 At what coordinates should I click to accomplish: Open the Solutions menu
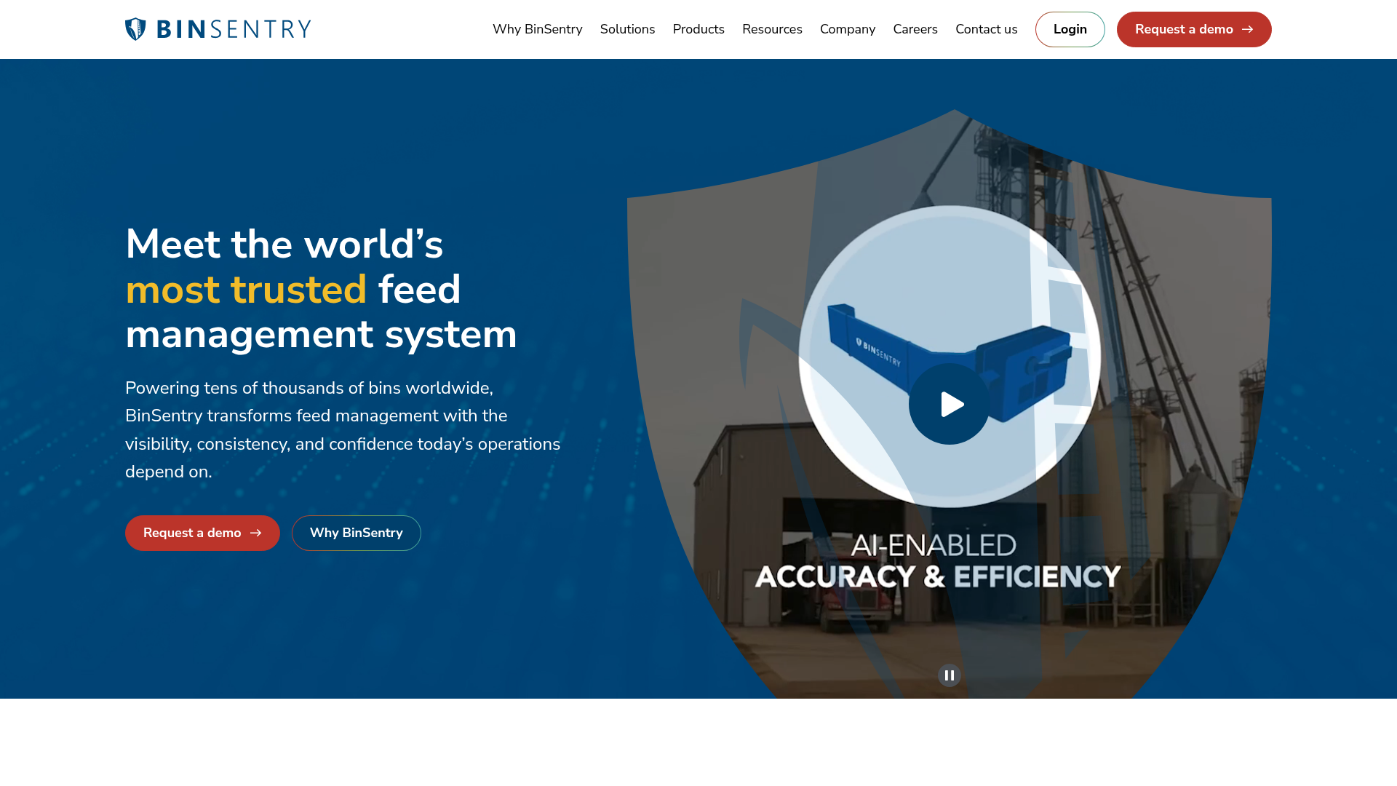(627, 29)
